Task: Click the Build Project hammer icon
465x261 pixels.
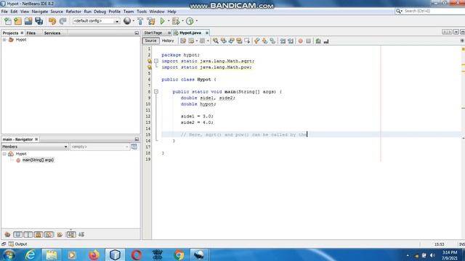Action: (x=140, y=21)
